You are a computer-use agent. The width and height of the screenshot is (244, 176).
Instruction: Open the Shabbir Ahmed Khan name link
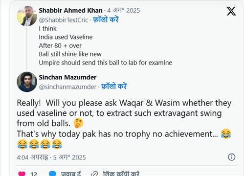click(70, 10)
